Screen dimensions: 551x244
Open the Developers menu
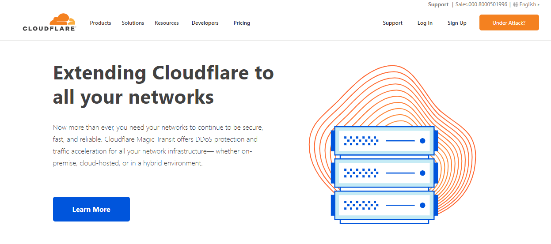point(205,23)
